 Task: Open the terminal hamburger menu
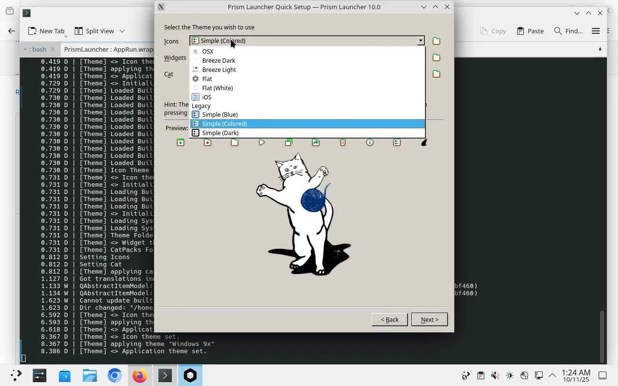pos(596,31)
